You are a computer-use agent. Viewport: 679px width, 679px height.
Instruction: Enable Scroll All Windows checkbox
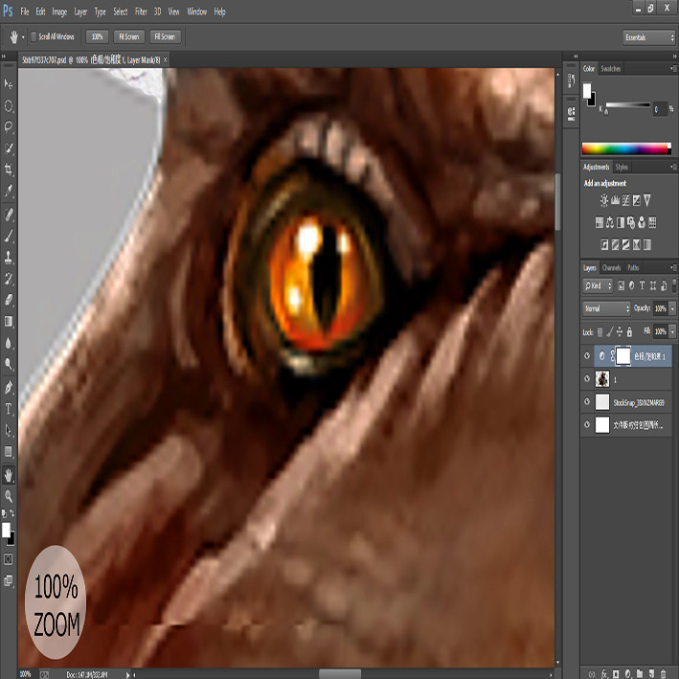click(x=34, y=36)
